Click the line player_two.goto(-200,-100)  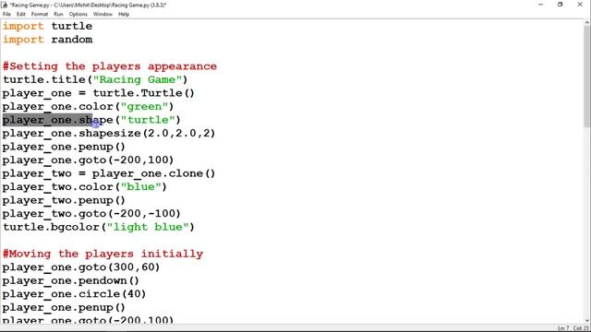click(x=91, y=213)
